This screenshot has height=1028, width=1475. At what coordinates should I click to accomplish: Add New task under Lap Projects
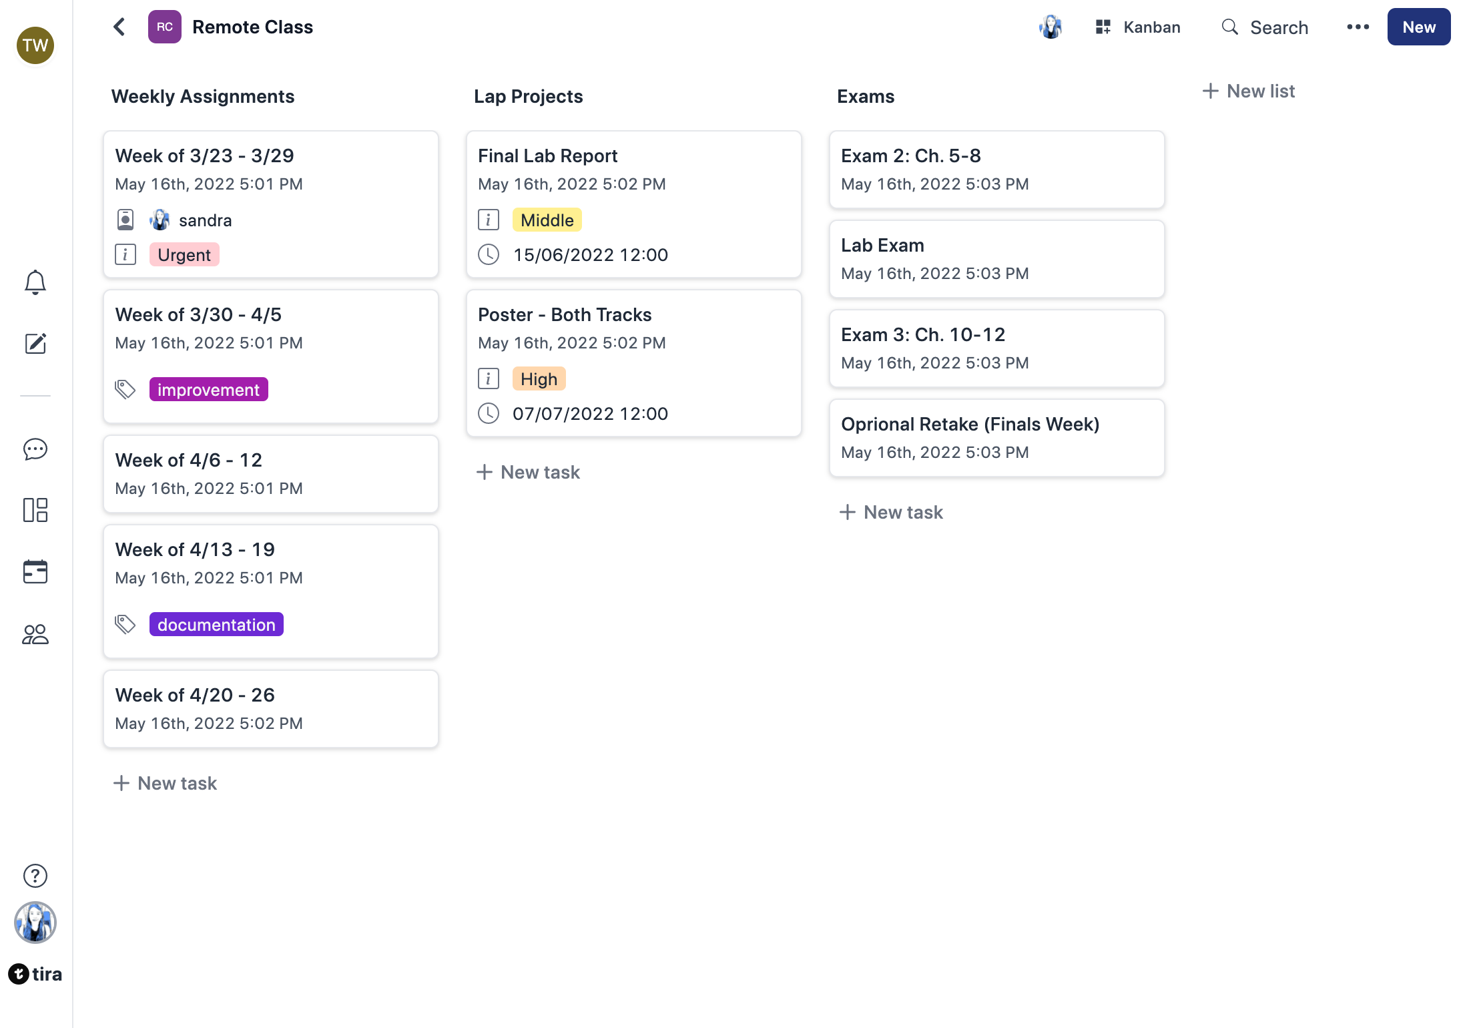[528, 472]
